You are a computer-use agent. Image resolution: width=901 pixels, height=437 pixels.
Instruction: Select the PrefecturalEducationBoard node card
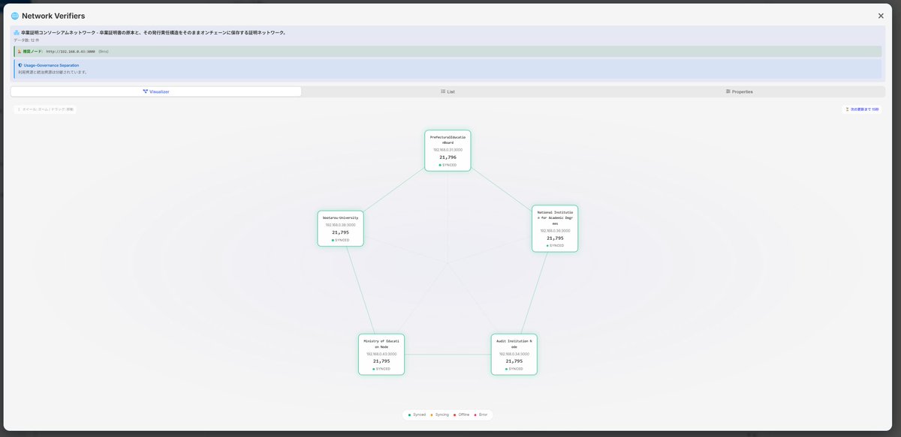point(447,151)
